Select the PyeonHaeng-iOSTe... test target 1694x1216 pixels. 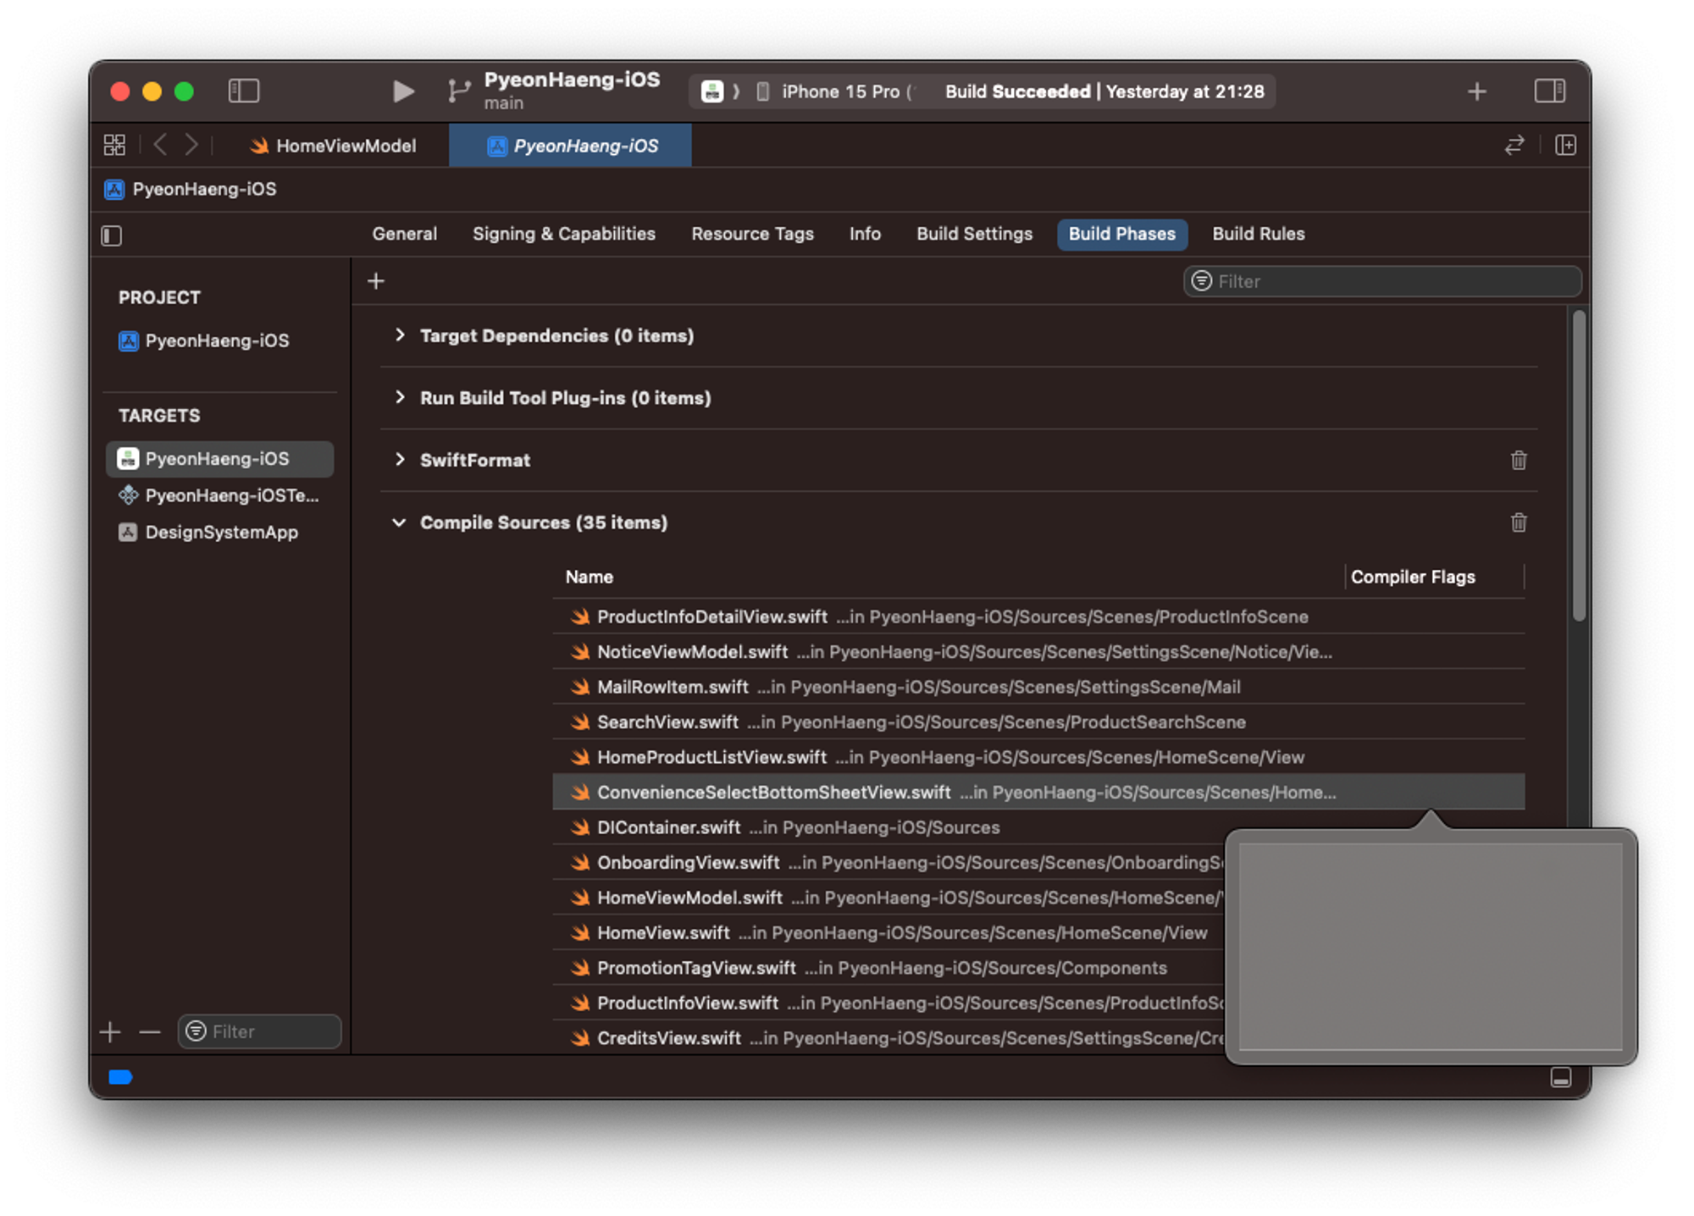(219, 495)
